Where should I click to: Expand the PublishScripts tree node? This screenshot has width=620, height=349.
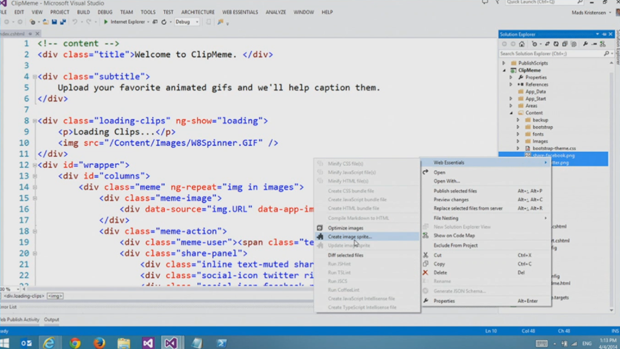504,63
